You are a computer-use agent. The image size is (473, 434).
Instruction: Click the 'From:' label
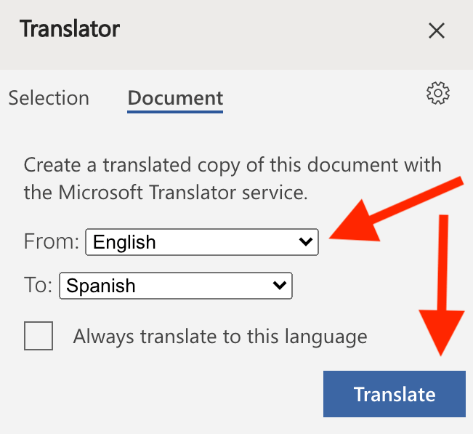(x=52, y=241)
